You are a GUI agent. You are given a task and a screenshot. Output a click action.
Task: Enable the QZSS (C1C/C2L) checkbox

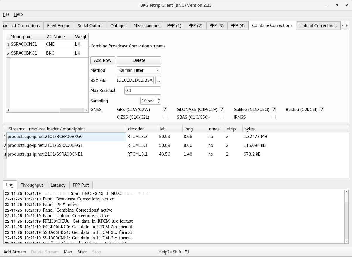click(165, 117)
